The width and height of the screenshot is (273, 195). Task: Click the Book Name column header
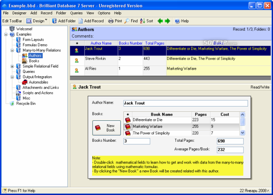coord(162,114)
